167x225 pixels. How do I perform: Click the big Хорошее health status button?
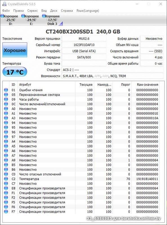(x=15, y=50)
